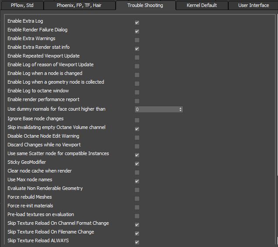Enable Log to octane window checkbox
The width and height of the screenshot is (278, 247).
pos(137,92)
